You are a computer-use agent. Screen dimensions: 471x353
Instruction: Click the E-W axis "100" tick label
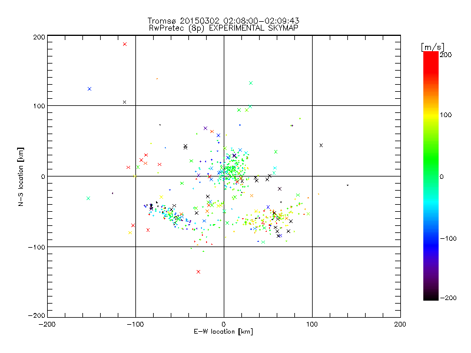click(x=312, y=324)
